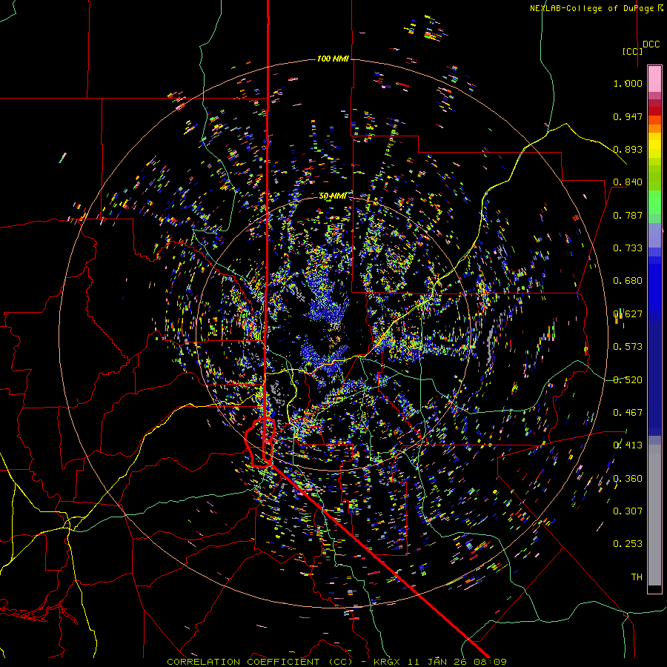Click the 100 NMI range ring label
The width and height of the screenshot is (667, 667).
(333, 59)
